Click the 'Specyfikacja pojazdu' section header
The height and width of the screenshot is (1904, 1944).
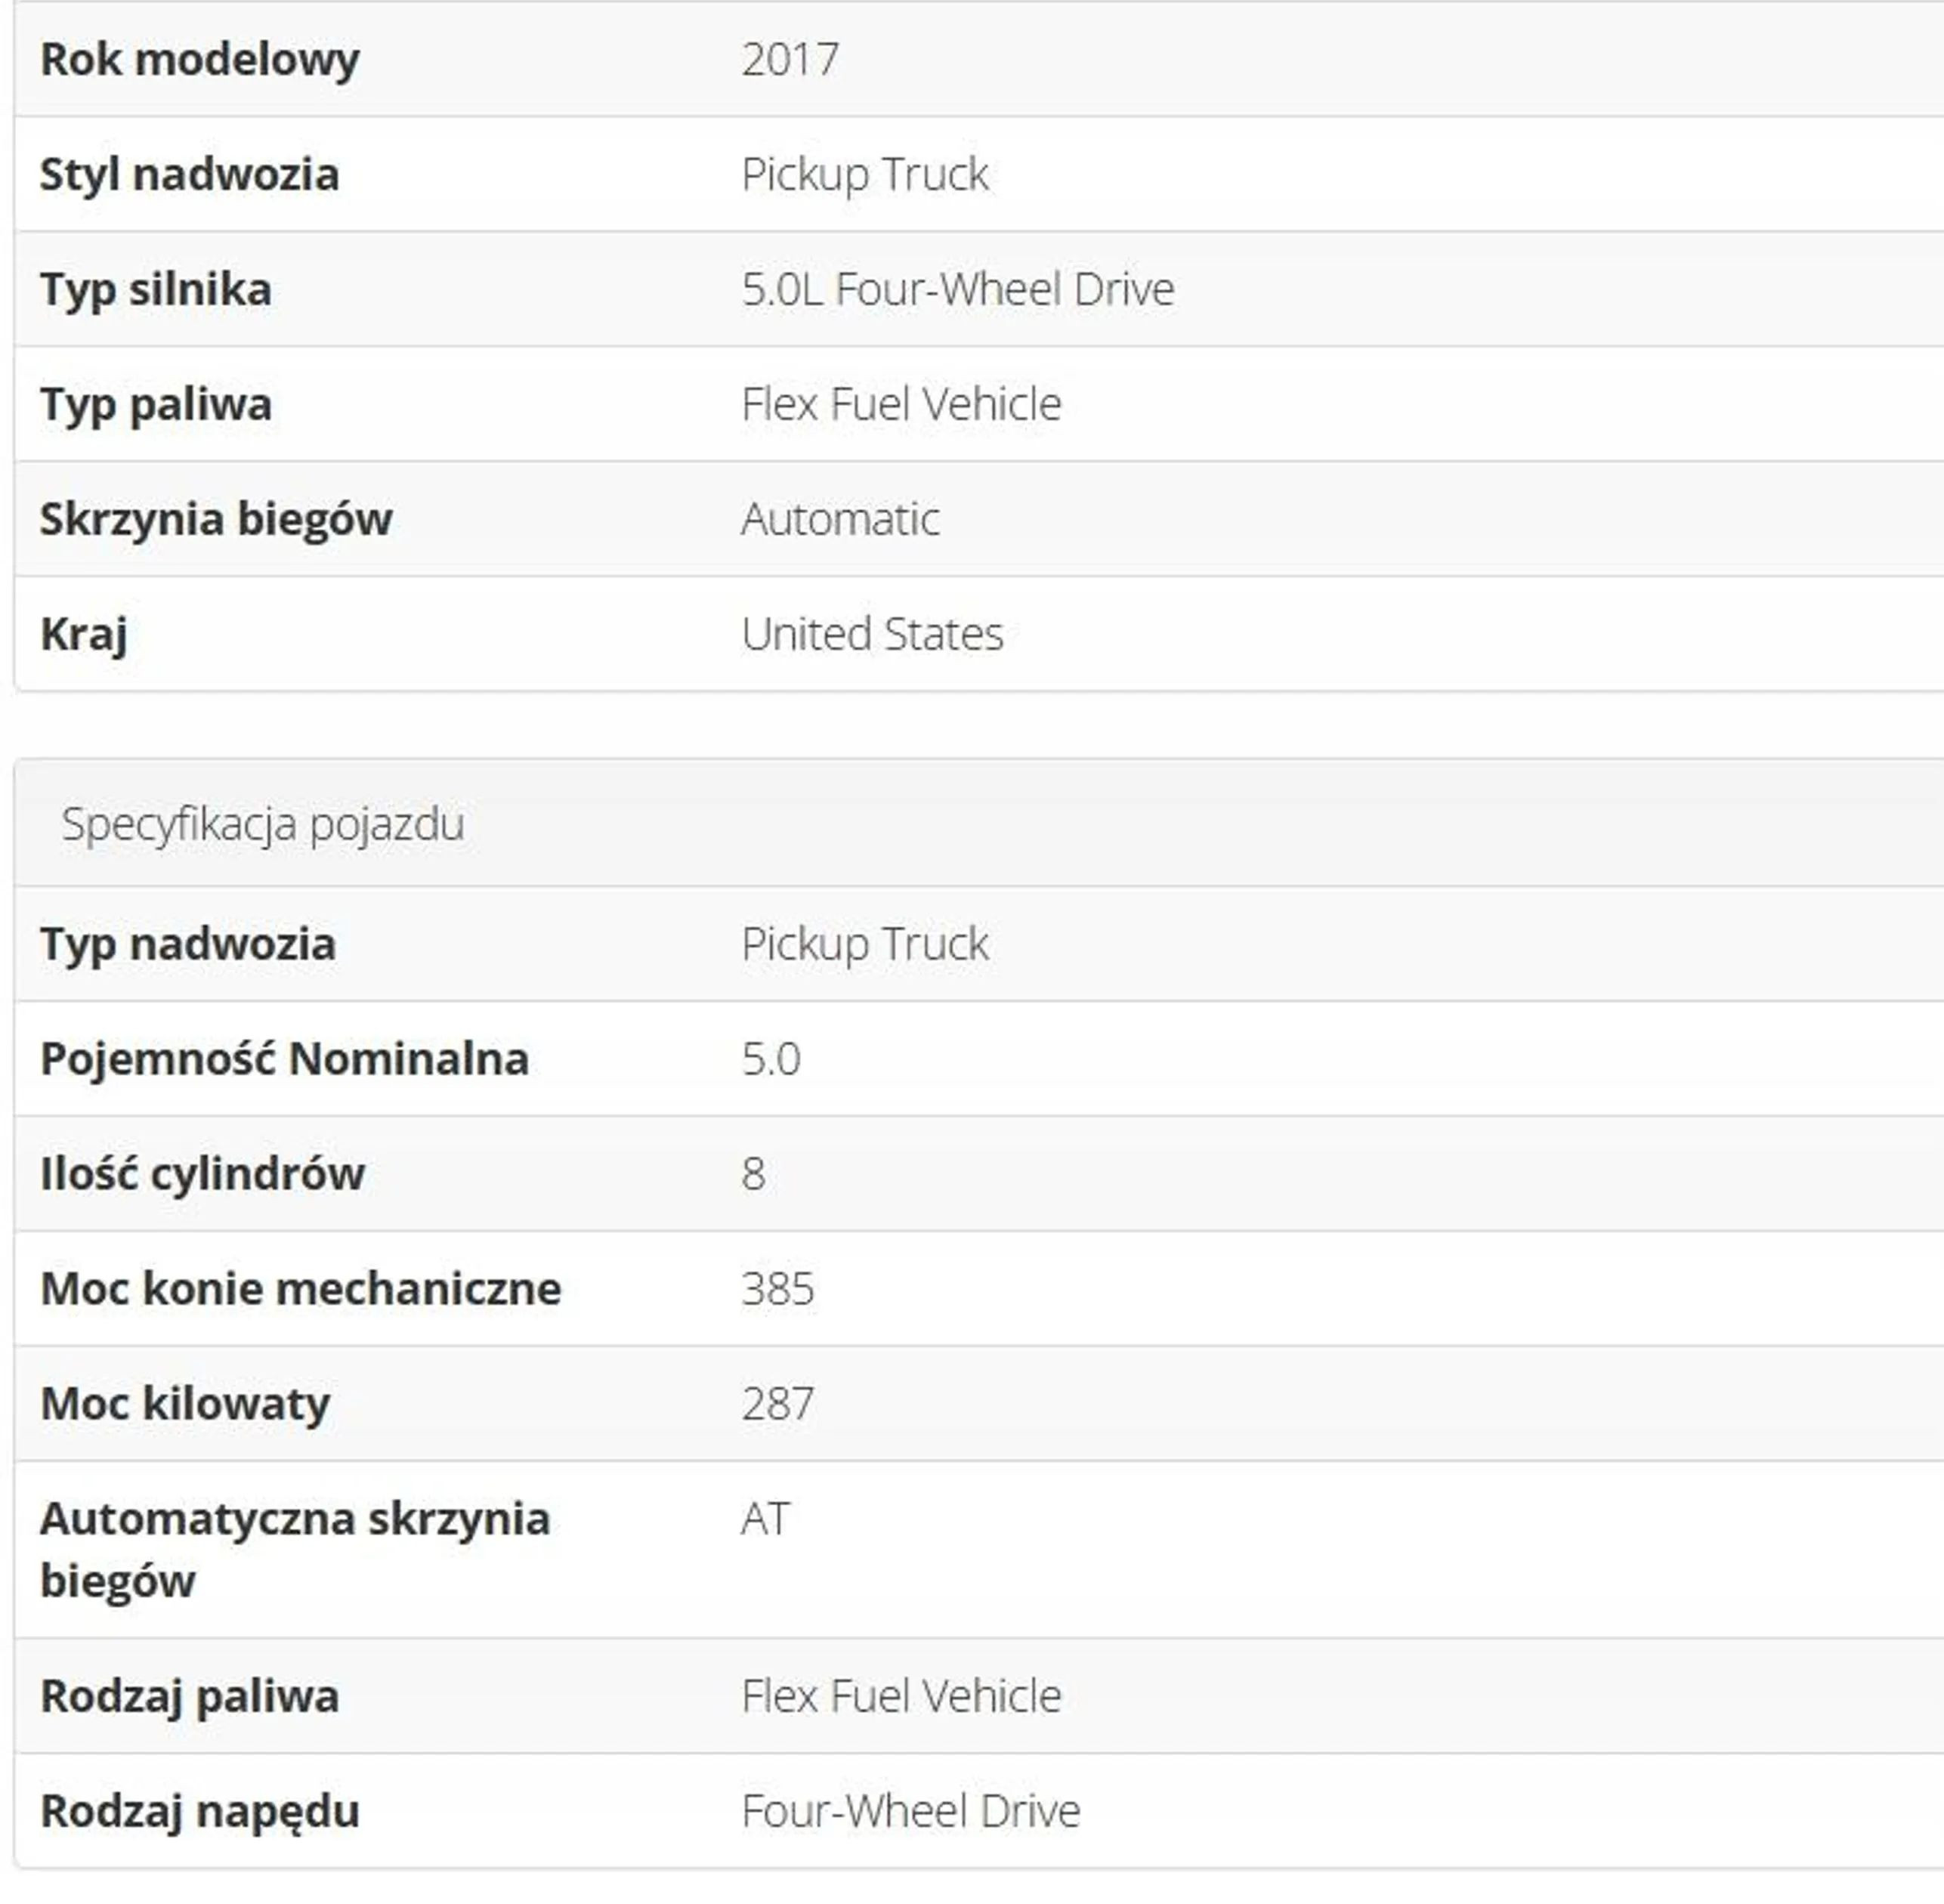coord(262,824)
